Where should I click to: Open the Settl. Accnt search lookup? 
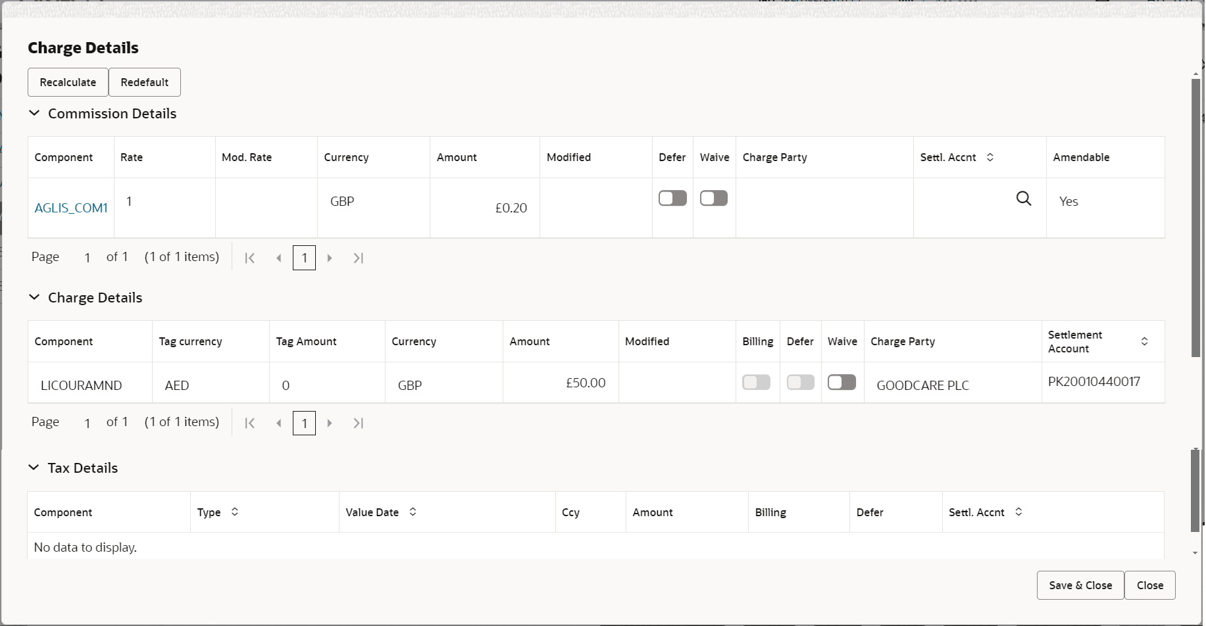tap(1024, 198)
